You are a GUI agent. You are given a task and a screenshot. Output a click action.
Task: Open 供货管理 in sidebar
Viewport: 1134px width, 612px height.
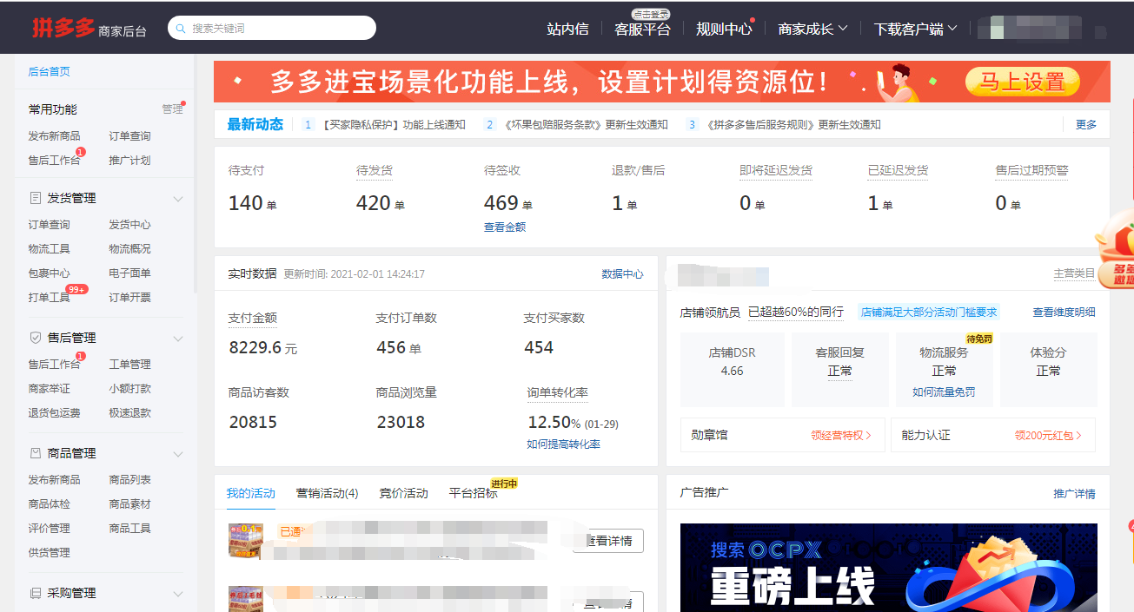click(49, 553)
